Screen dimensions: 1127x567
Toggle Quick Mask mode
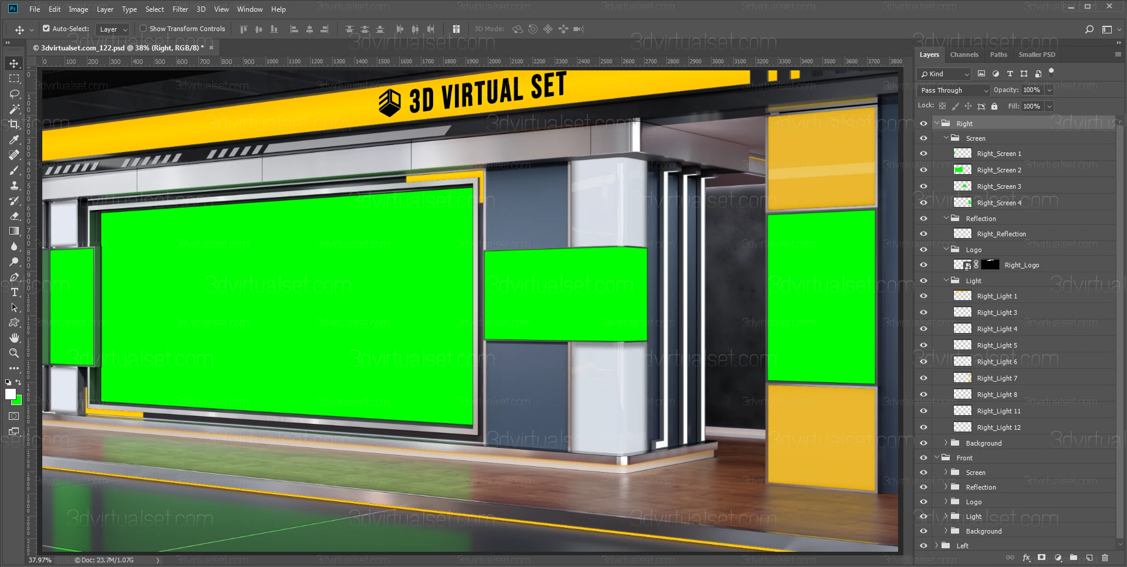pyautogui.click(x=14, y=416)
